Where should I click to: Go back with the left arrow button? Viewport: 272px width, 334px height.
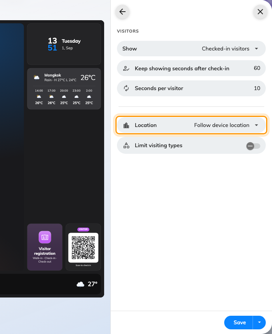(x=122, y=12)
